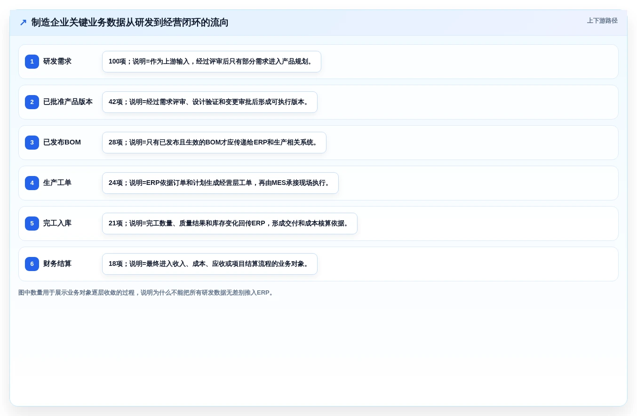The image size is (637, 416).
Task: Select step number 2 badge for 已批准产品版本
Action: [32, 102]
